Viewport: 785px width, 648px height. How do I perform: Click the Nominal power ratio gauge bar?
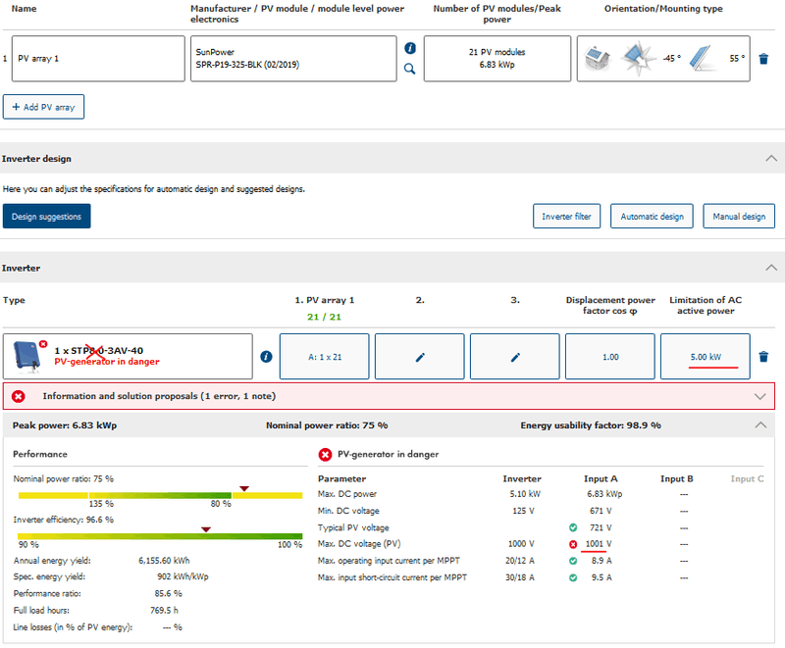click(157, 495)
